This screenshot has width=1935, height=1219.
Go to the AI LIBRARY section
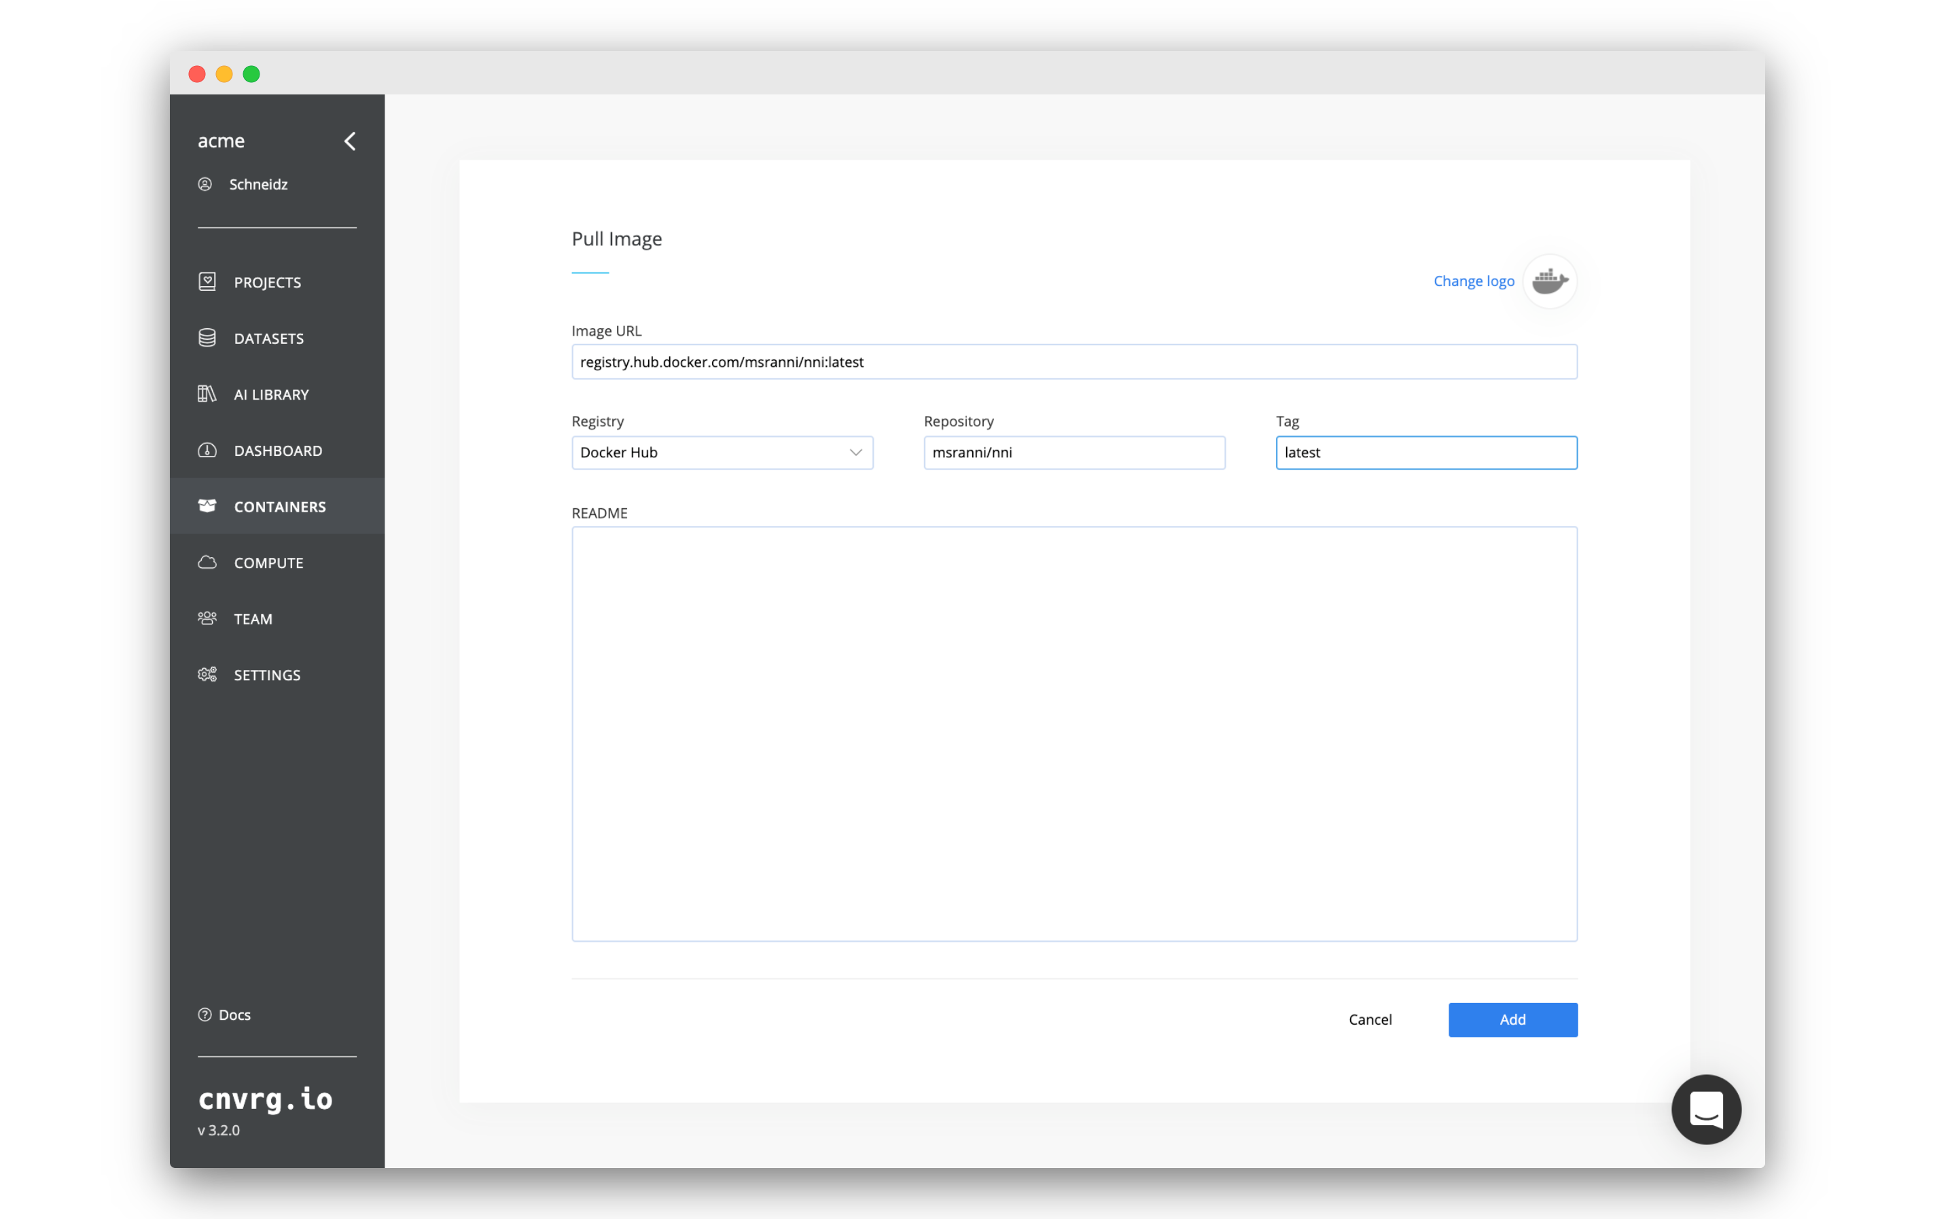[272, 395]
